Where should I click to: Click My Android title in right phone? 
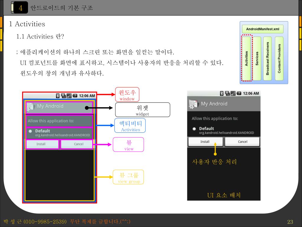214,104
